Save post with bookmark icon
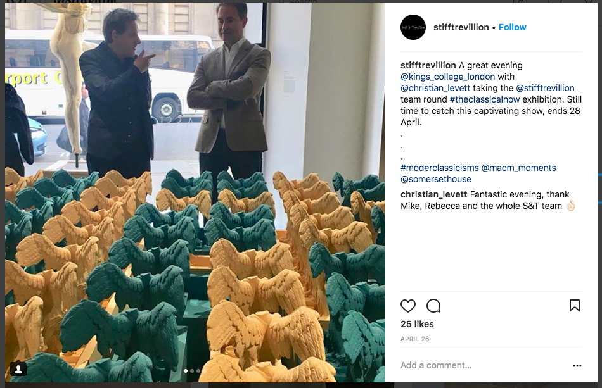 click(x=574, y=306)
